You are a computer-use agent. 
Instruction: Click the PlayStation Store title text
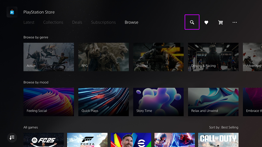tap(39, 12)
